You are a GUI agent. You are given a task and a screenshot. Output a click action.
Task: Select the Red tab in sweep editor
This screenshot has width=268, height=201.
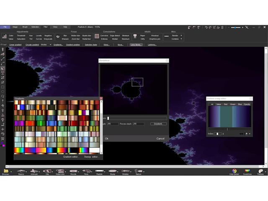(x=225, y=104)
